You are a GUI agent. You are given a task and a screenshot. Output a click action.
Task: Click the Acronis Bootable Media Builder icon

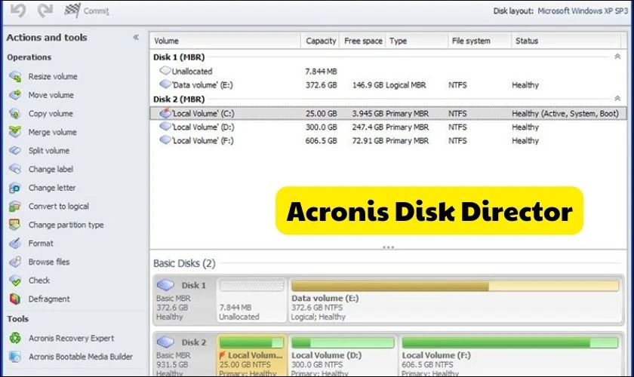pos(15,357)
